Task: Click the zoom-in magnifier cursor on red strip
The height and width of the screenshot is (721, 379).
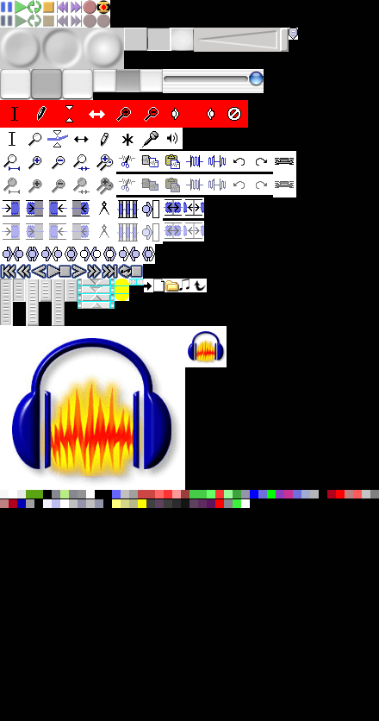Action: (124, 114)
